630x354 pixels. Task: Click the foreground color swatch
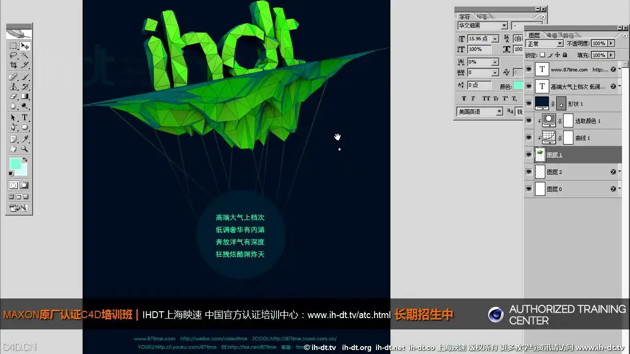click(x=15, y=164)
